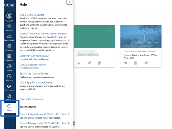
Task: Click discussions icon on Canvas Basics Sandbox card
Action: [146, 63]
